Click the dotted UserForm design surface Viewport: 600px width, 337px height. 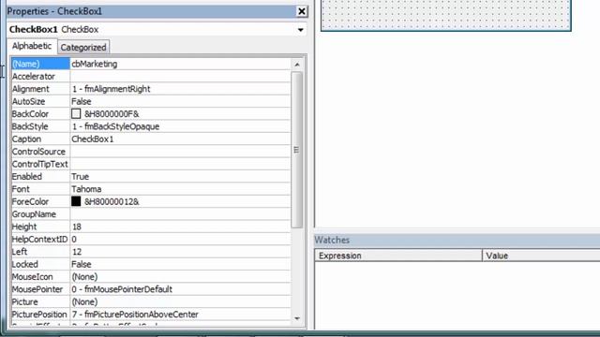pyautogui.click(x=446, y=15)
